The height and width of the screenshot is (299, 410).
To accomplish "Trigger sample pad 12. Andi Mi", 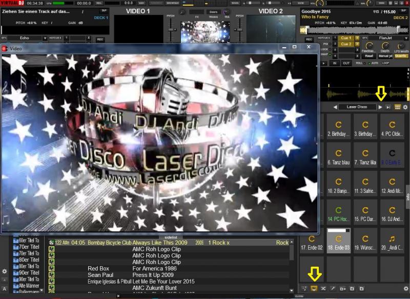I will [392, 184].
